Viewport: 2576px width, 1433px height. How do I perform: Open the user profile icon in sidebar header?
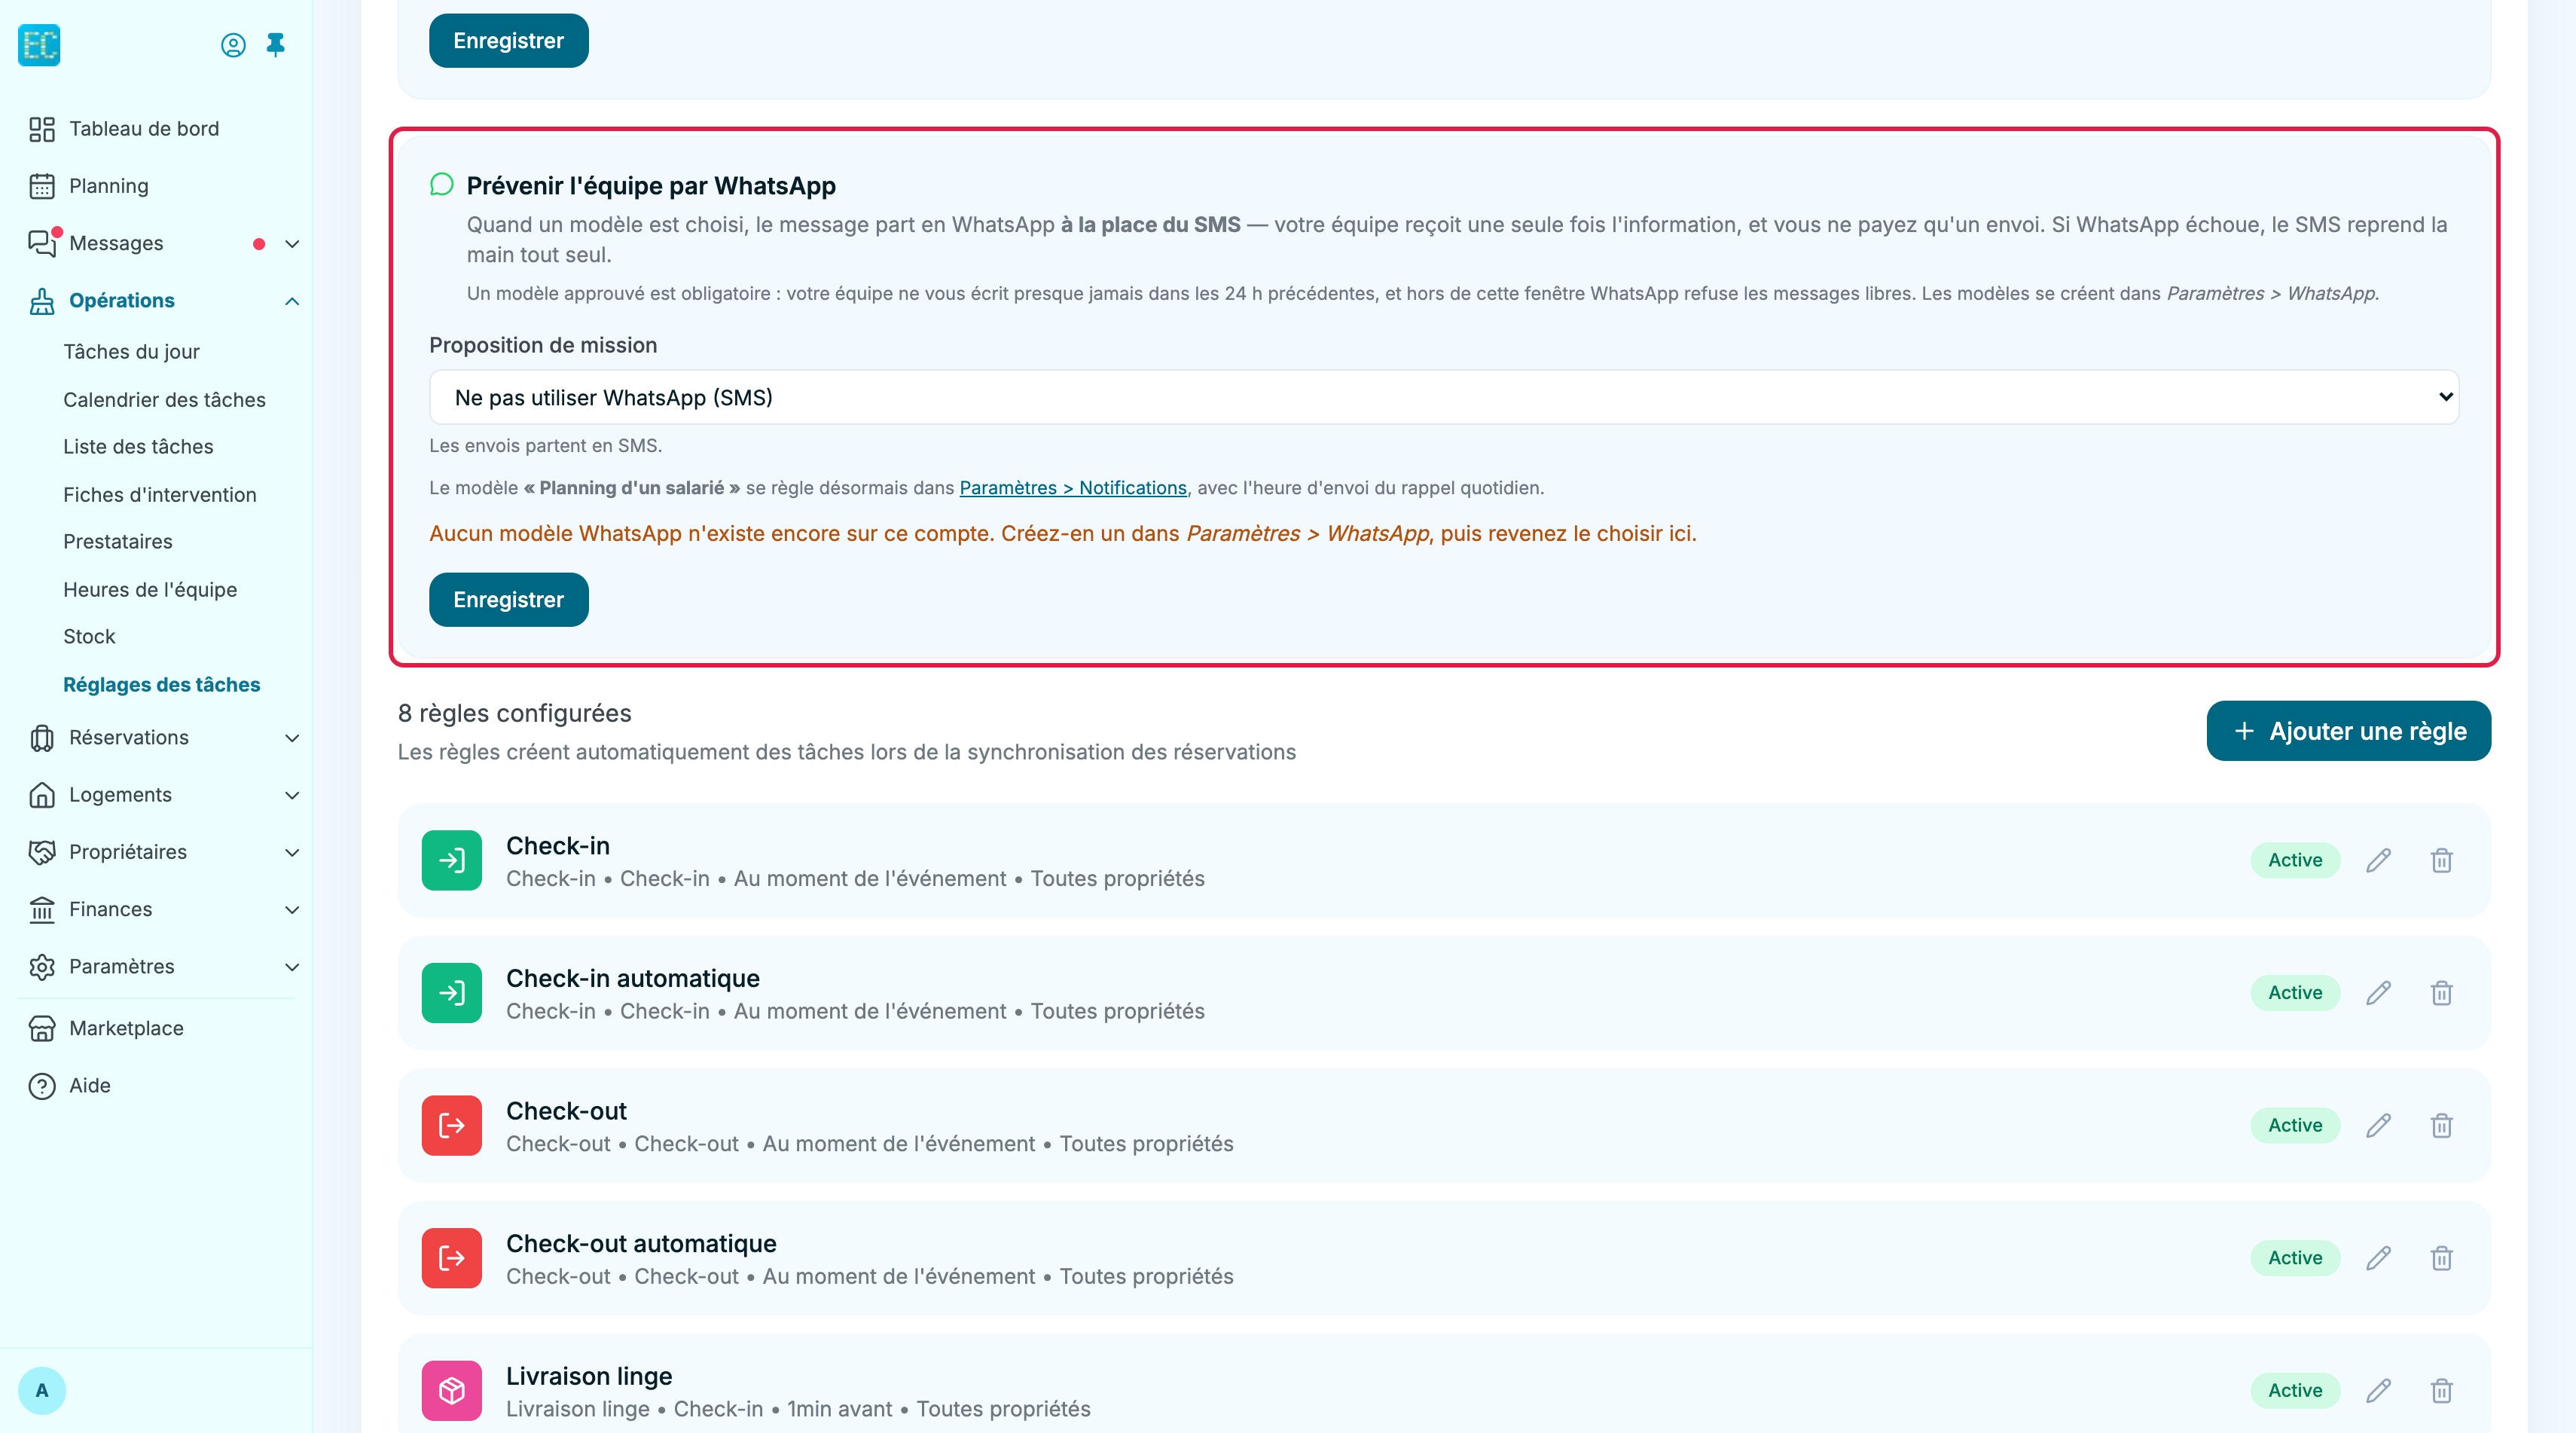pyautogui.click(x=233, y=45)
